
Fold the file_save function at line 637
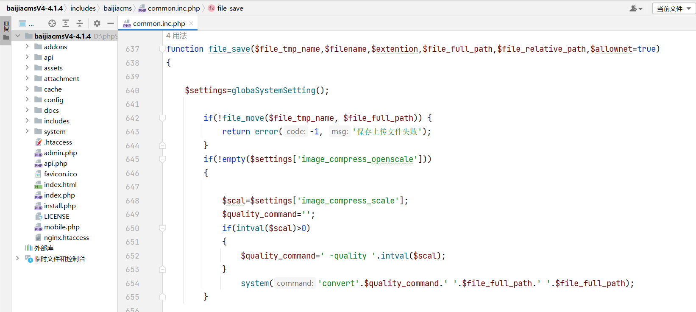[162, 49]
